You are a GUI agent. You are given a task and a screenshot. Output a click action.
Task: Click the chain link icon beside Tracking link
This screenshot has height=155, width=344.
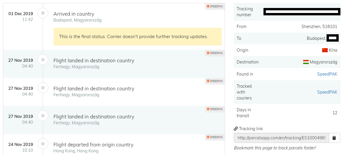pyautogui.click(x=236, y=129)
